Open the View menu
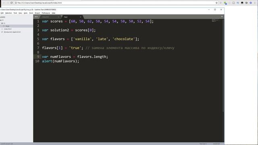Screen dimensions: 258x145 20,13
